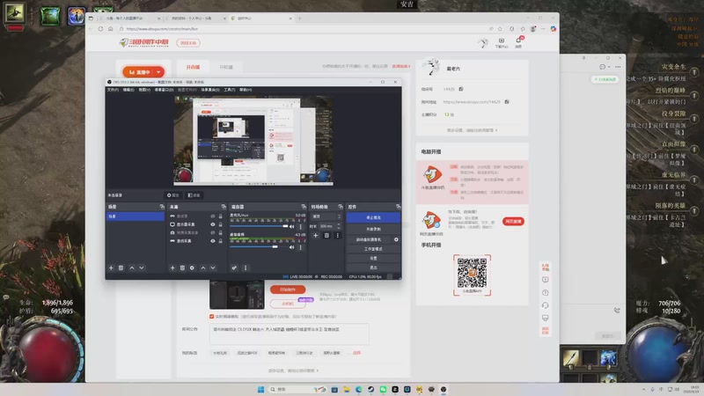Screen dimensions: 704x396
Task: Move source down in OBS sources panel
Action: (213, 268)
